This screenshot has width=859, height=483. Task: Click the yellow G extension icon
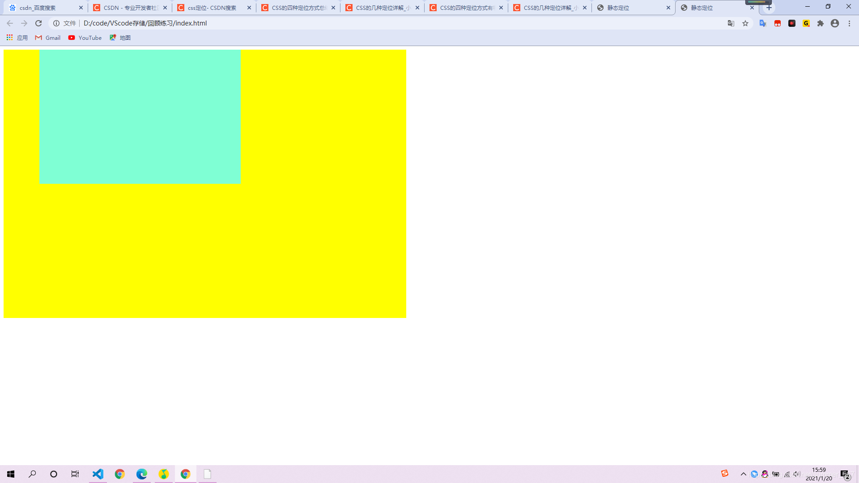806,23
